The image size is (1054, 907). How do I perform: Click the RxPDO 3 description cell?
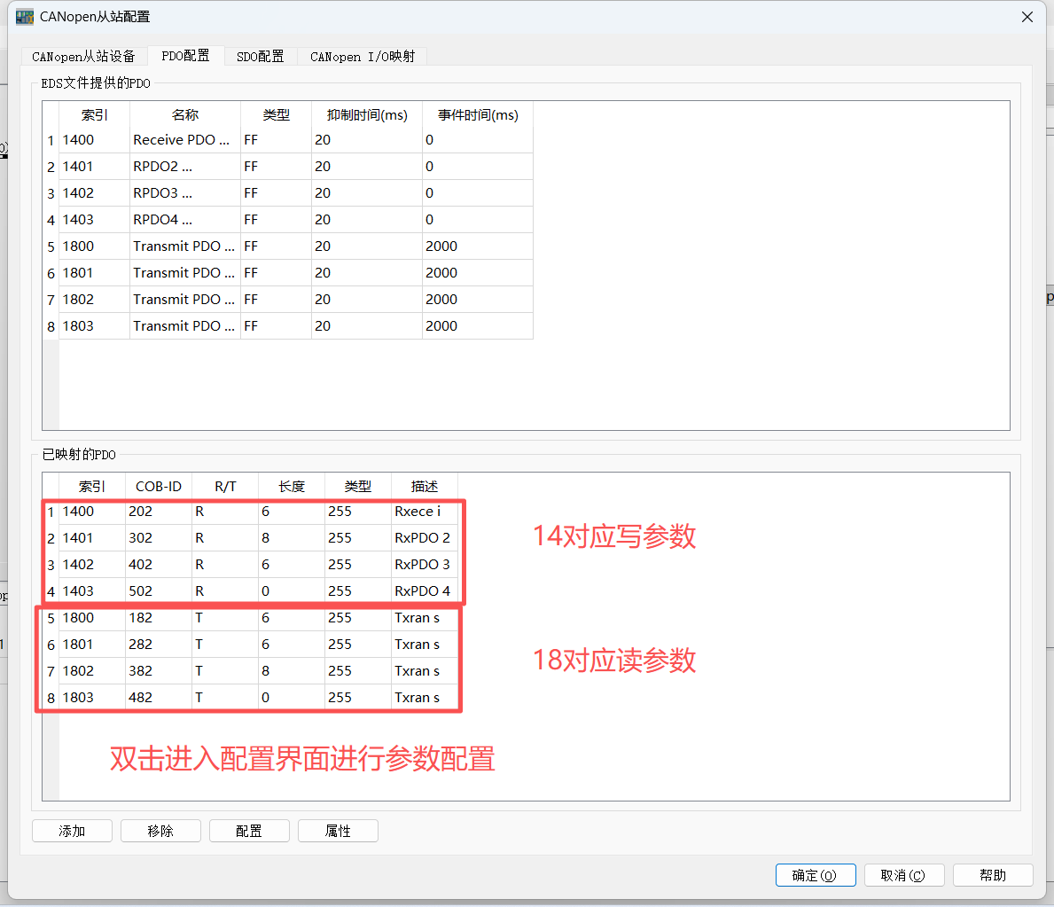point(425,565)
